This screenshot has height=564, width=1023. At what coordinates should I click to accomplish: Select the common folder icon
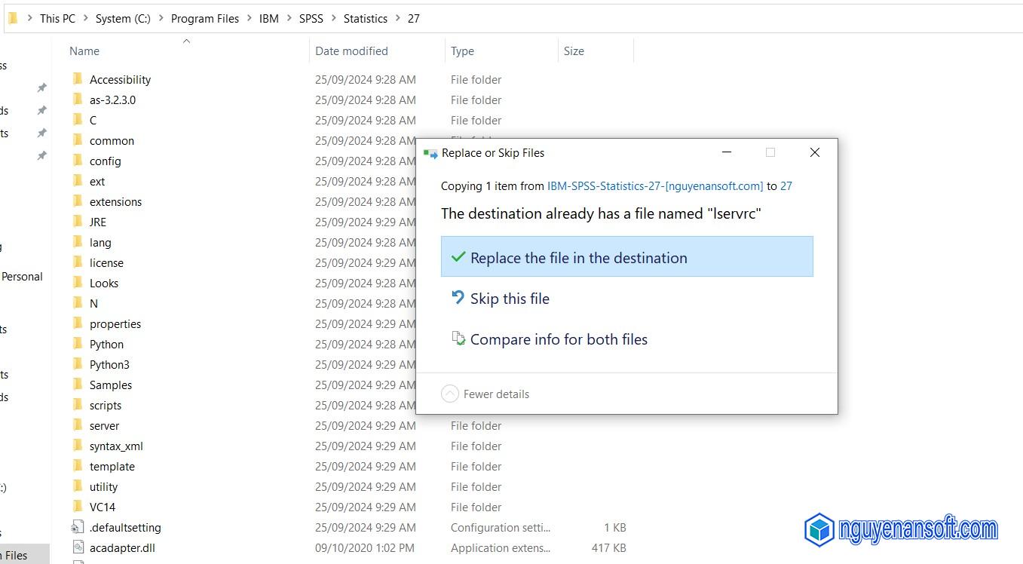[x=78, y=140]
